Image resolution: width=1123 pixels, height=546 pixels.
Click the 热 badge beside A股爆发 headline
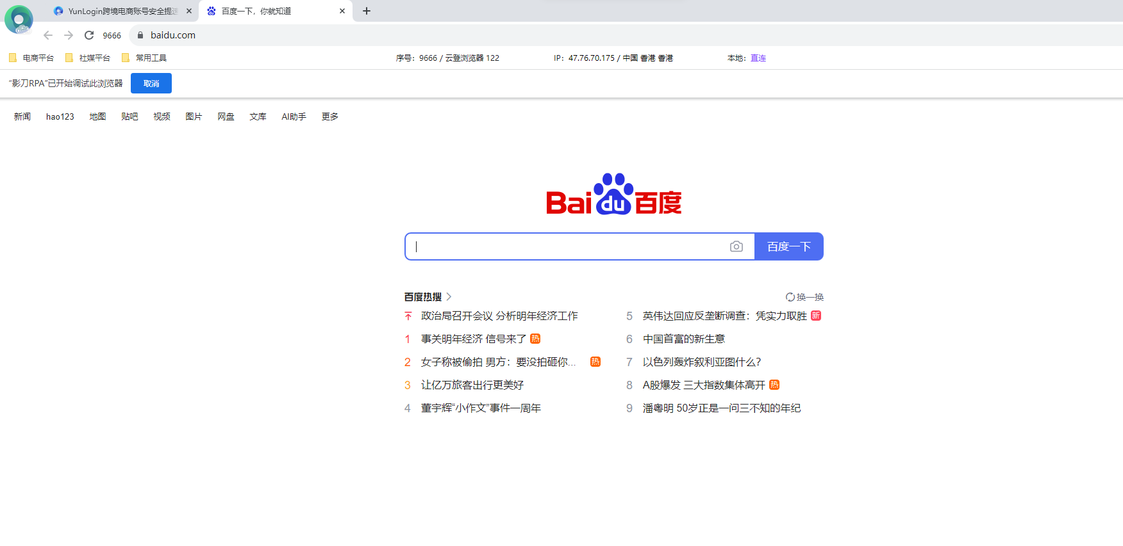tap(774, 385)
